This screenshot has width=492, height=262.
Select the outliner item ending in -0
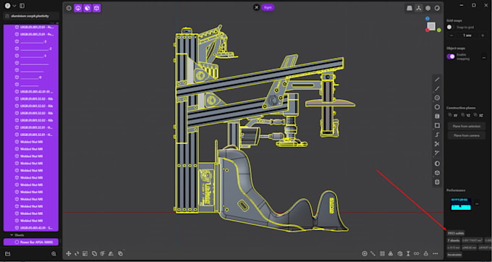tap(30, 77)
